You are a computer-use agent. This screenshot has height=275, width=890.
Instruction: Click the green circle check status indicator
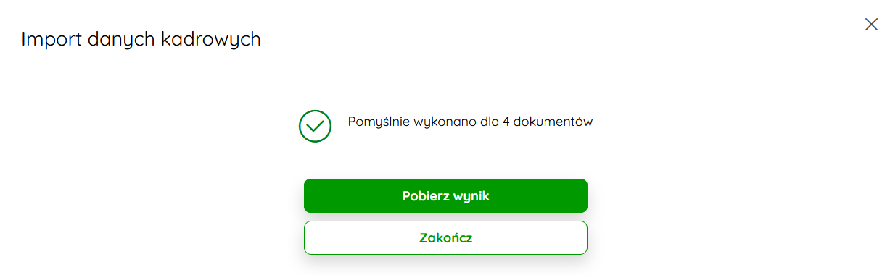tap(315, 126)
